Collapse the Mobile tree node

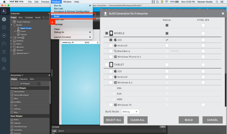coord(12,25)
